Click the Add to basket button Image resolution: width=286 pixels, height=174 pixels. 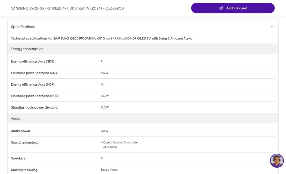(233, 8)
